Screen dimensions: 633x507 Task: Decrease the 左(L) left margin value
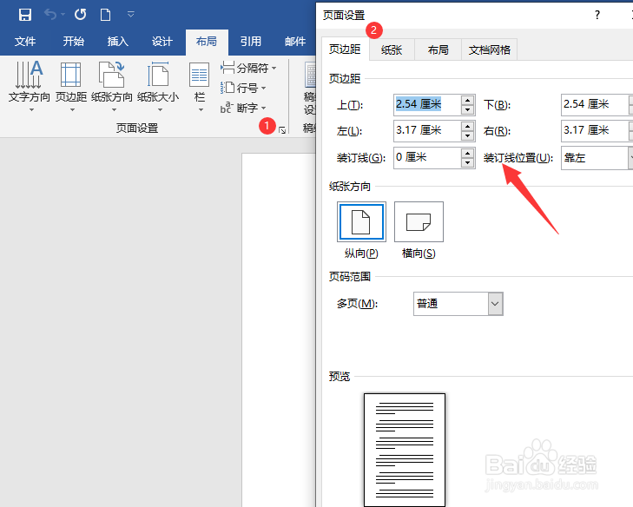467,136
